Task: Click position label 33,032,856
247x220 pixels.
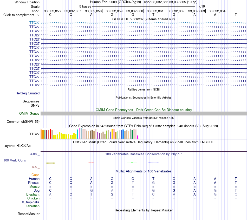Action: 52,11
